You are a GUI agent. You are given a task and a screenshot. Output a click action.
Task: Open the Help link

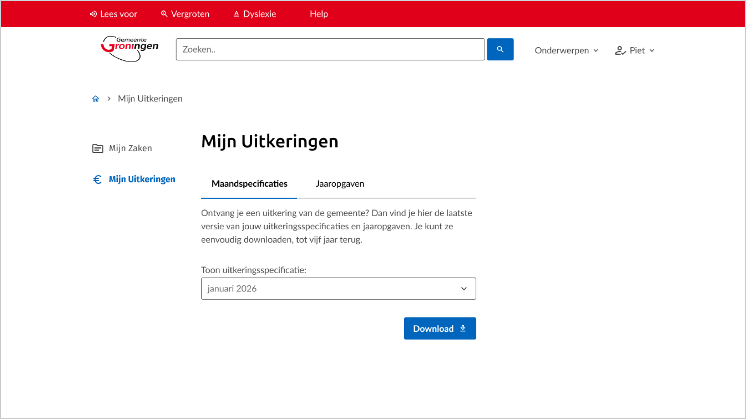click(x=319, y=14)
